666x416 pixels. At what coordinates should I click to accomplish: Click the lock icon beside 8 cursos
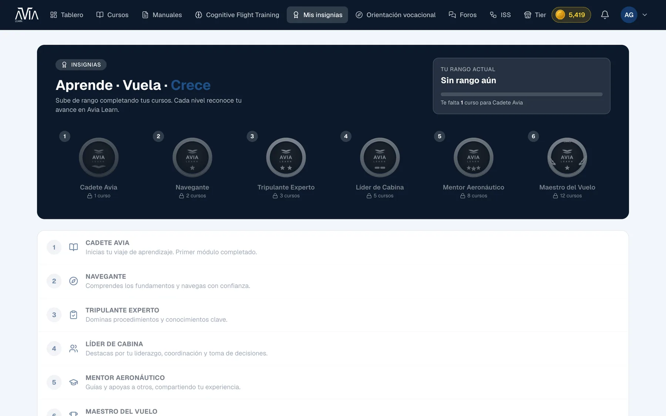tap(462, 196)
